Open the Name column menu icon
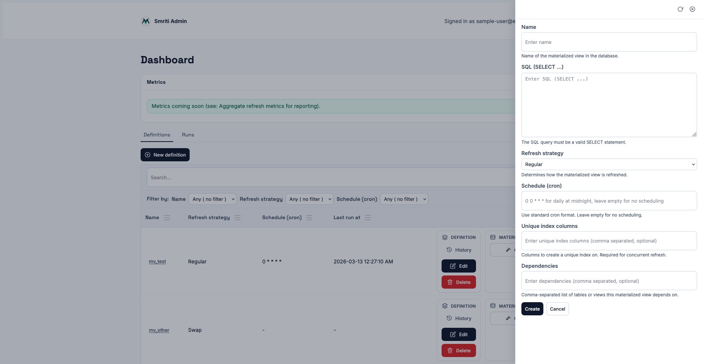Screen dimensions: 703x364 tap(167, 218)
